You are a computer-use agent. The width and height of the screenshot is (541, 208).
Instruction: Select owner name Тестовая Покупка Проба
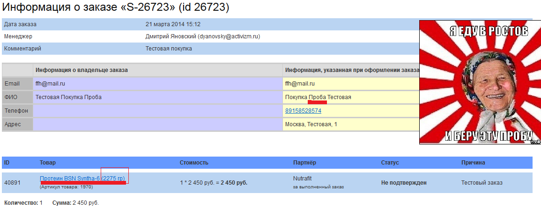68,98
